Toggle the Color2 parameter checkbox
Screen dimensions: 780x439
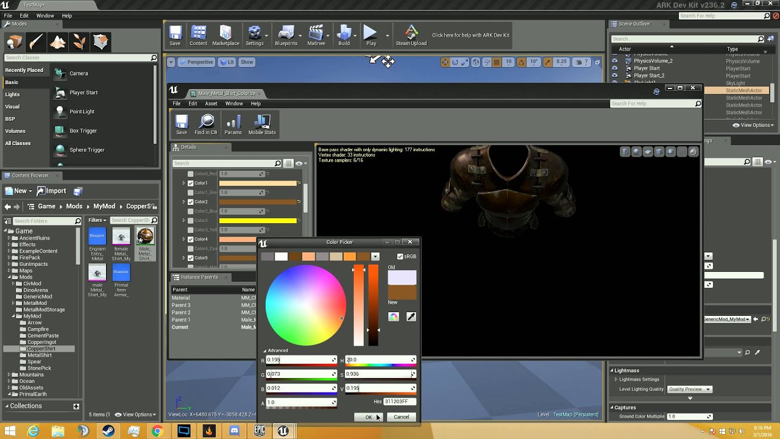[191, 202]
